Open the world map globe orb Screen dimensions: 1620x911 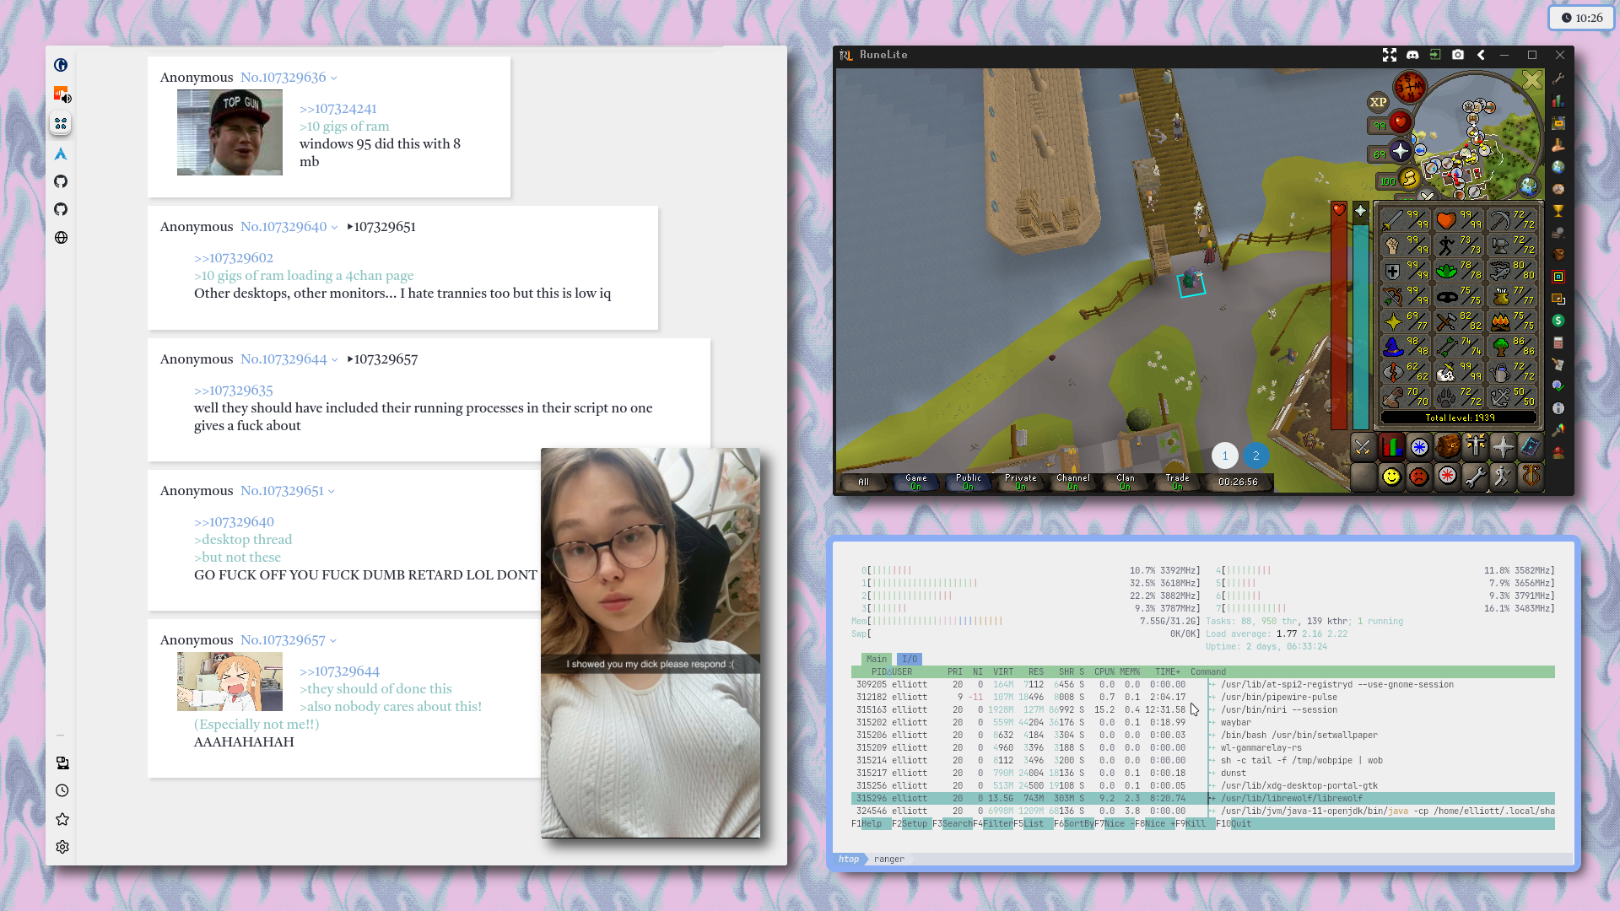click(1528, 186)
